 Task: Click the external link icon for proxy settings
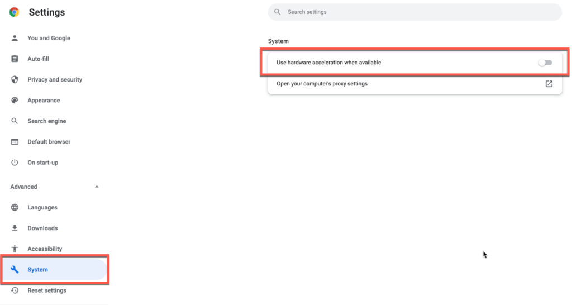(549, 84)
